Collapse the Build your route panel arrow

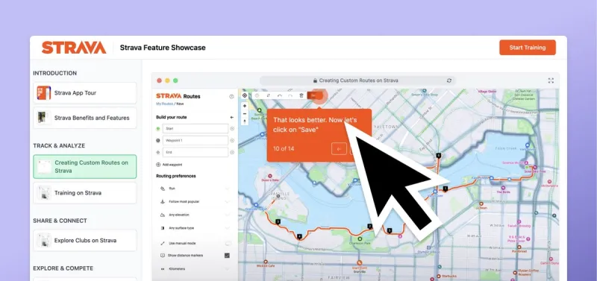coord(232,118)
